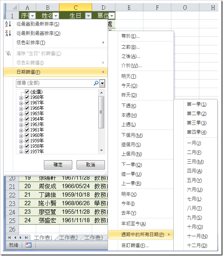Uncheck the 1968年 checkbox
223x256 pixels.
tap(27, 97)
